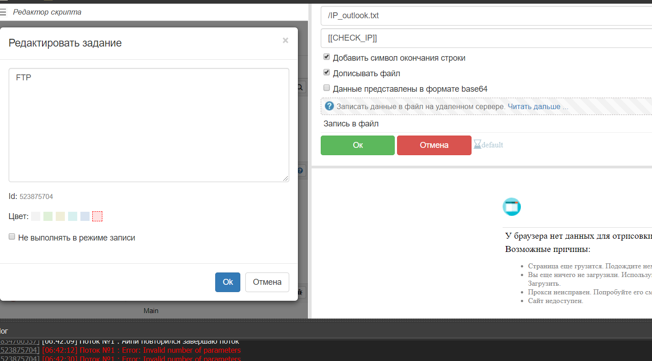Click inside the FTP description textarea
652x361 pixels.
click(148, 123)
